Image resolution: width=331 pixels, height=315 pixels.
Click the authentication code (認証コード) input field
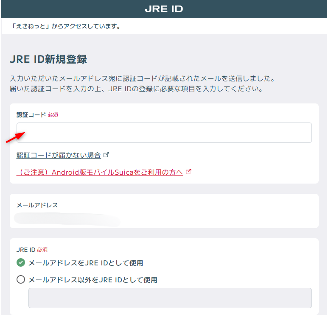click(x=164, y=133)
